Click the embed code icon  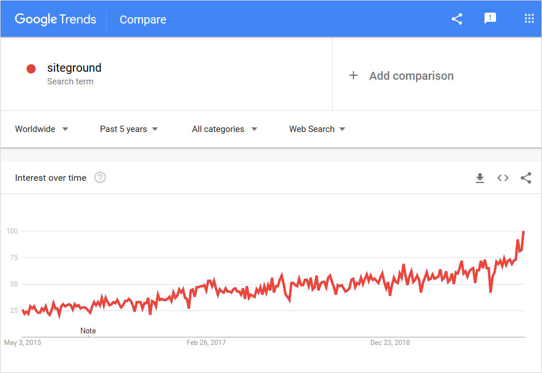tap(503, 178)
